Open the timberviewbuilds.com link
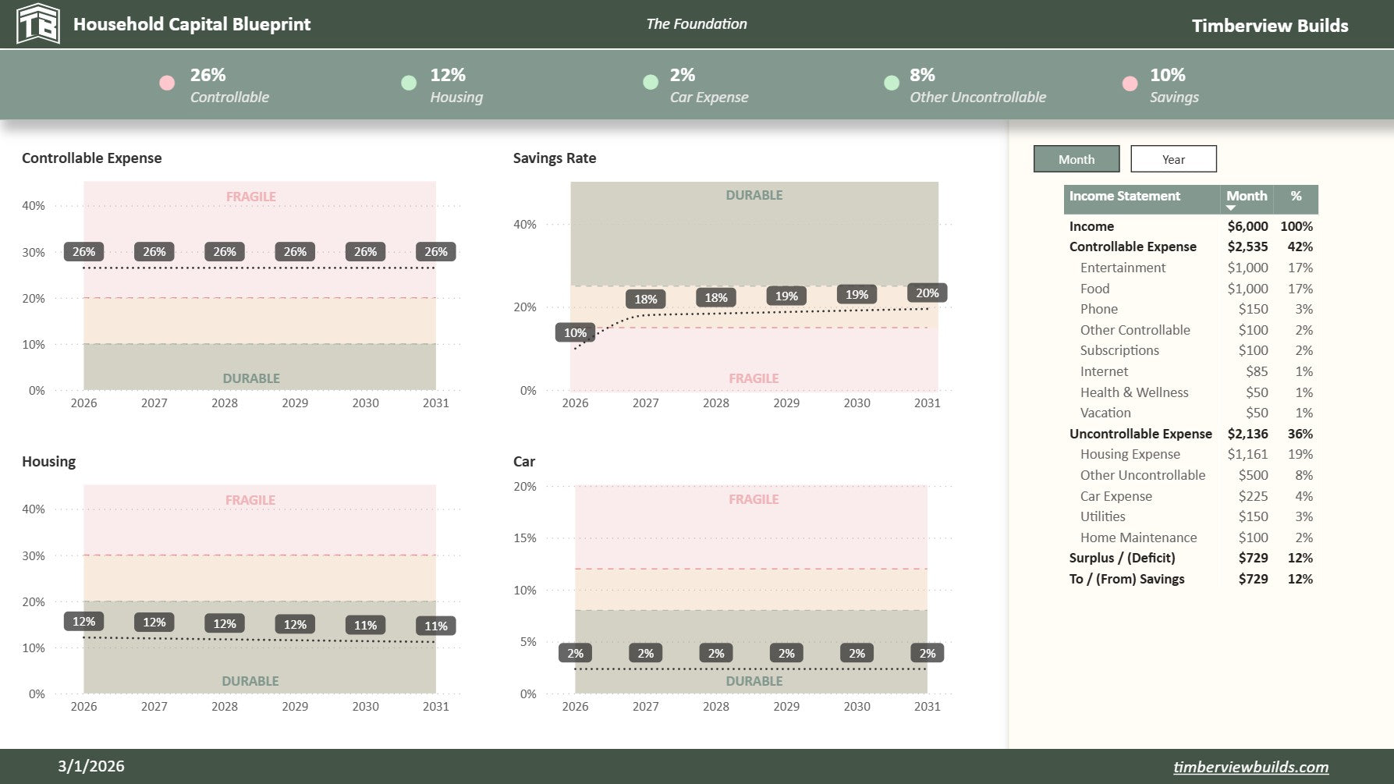Viewport: 1394px width, 784px height. pos(1250,767)
